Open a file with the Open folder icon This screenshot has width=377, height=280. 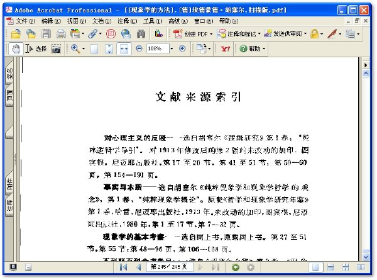(x=16, y=34)
